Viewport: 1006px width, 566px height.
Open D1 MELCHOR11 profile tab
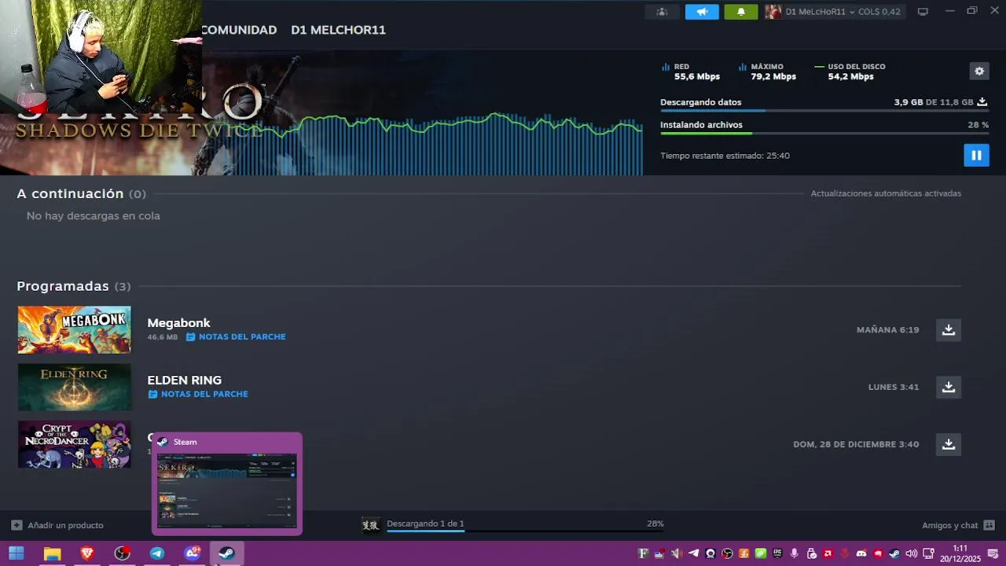click(x=338, y=30)
